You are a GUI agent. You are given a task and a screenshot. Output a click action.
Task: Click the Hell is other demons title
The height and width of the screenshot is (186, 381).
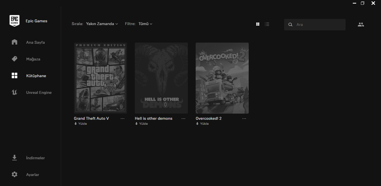click(154, 118)
